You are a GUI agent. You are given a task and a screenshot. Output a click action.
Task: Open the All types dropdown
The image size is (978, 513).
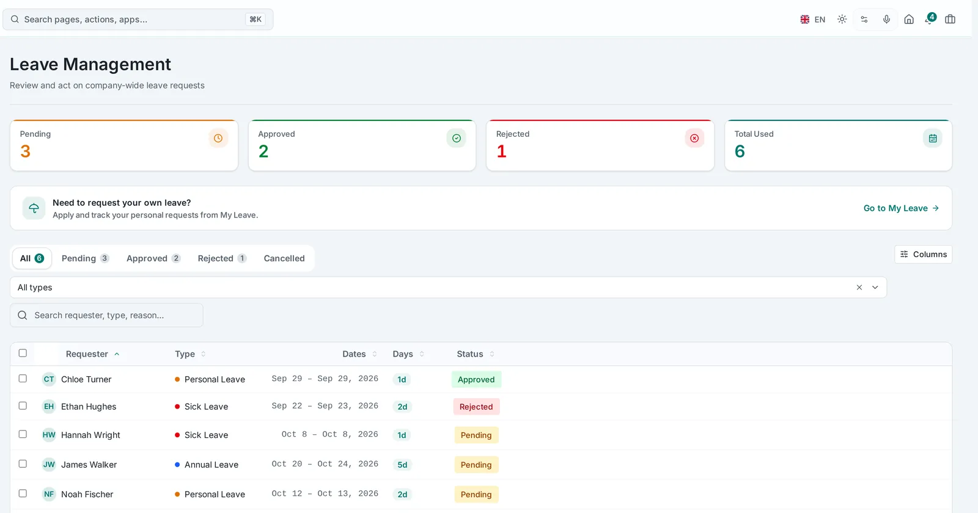coord(448,288)
